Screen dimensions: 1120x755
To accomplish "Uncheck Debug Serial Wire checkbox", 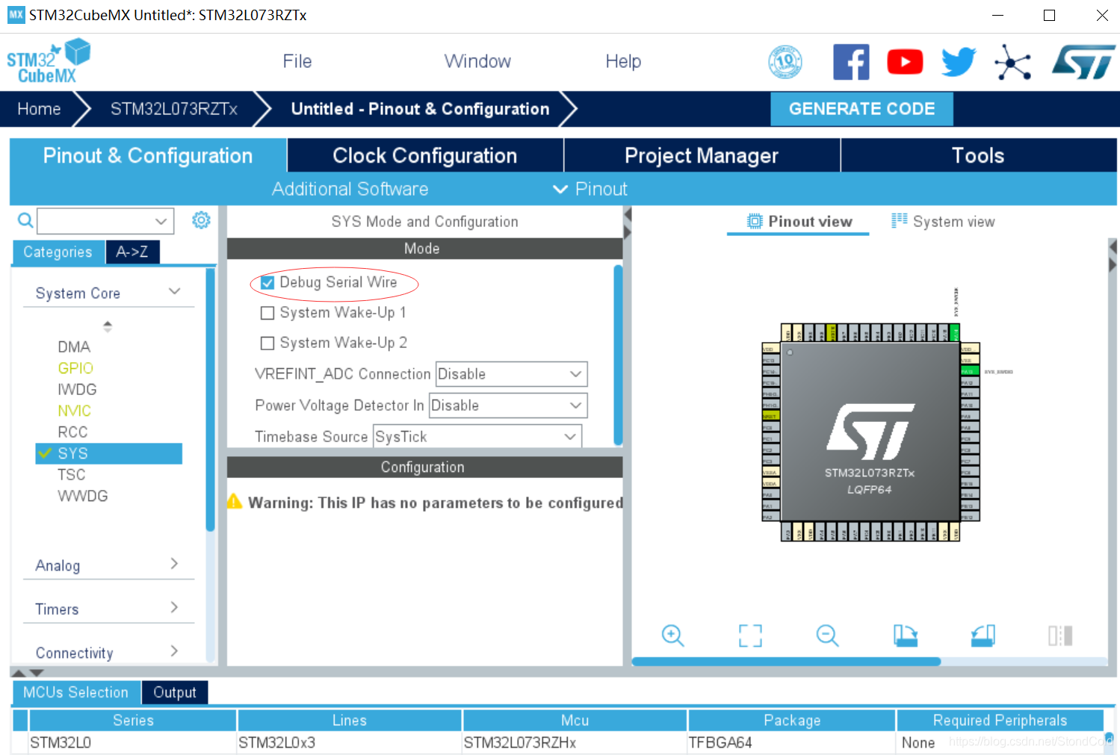I will [267, 283].
